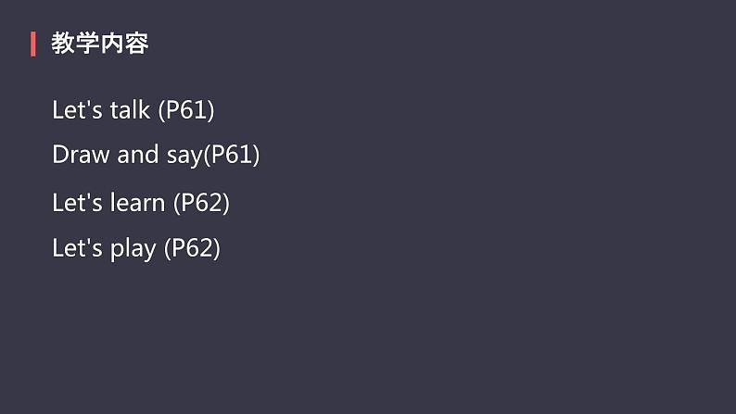Click the word "learn"

pos(137,203)
